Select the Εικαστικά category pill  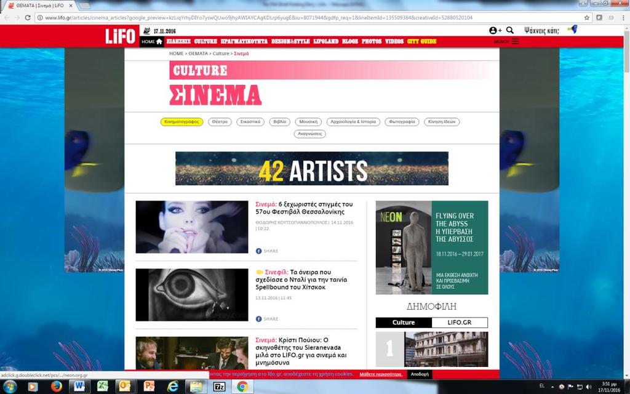[x=250, y=122]
